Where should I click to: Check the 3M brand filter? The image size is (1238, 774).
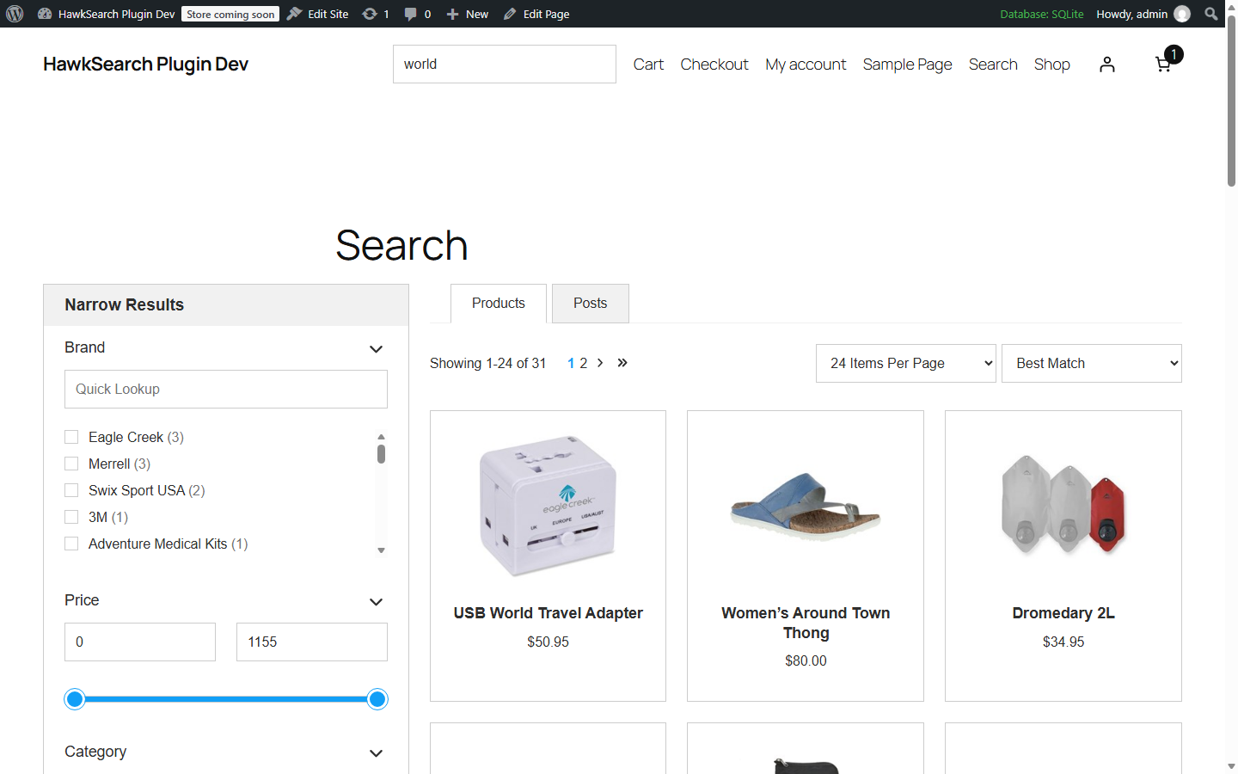tap(71, 517)
